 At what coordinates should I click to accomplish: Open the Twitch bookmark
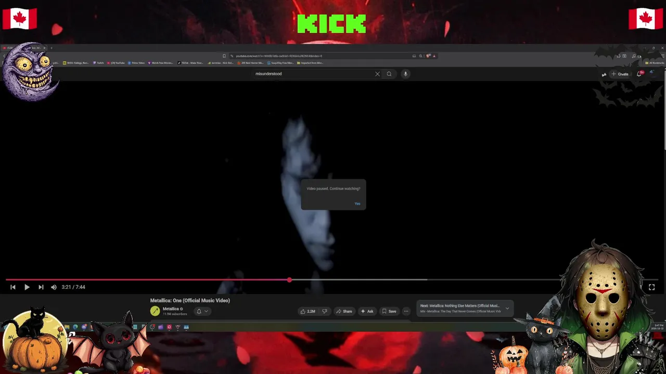99,63
